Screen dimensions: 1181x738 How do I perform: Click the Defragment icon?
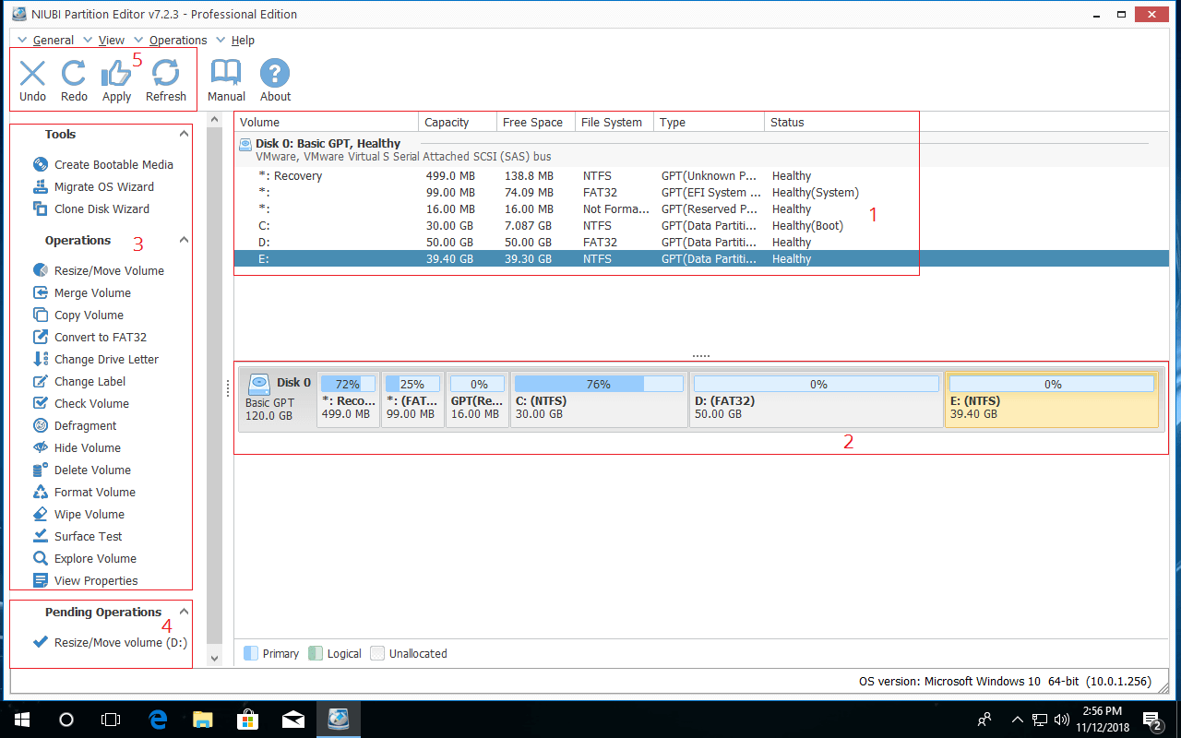tap(40, 425)
